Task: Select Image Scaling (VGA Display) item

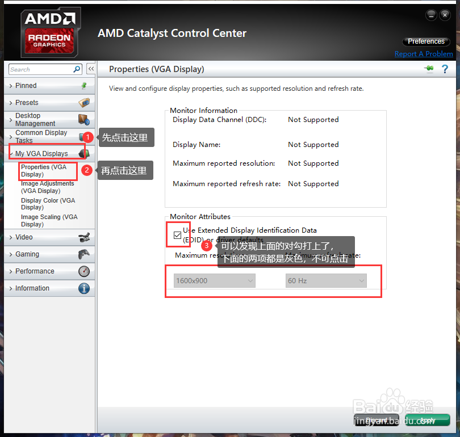Action: click(49, 220)
